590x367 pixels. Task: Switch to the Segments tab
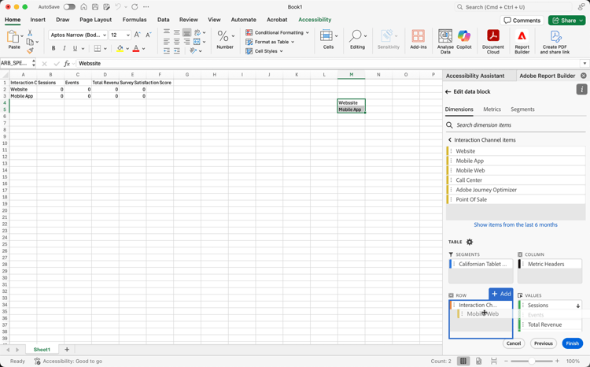click(522, 109)
